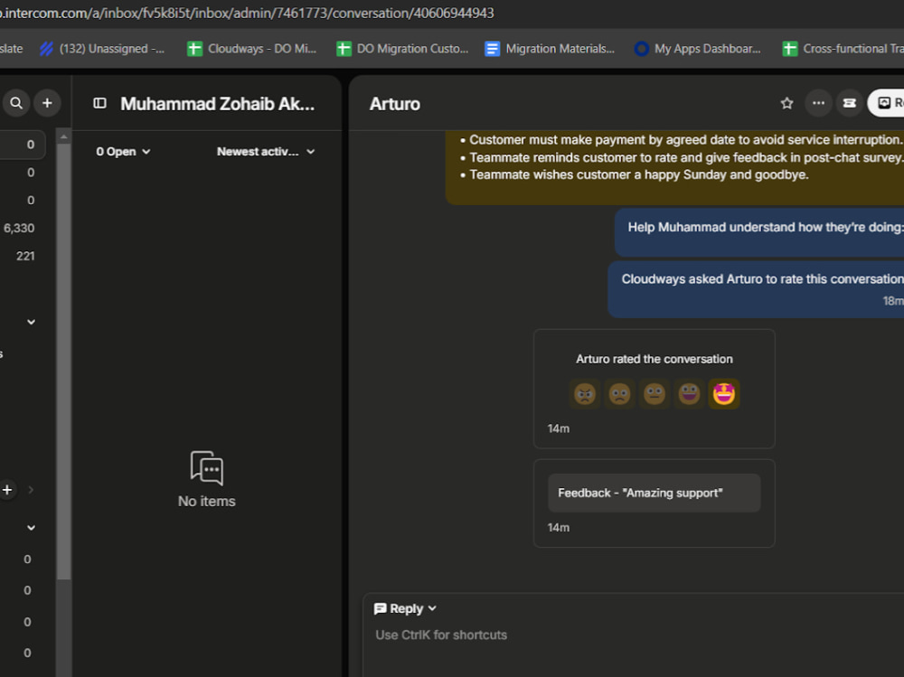Click the Feedback "Amazing support" box

[x=654, y=493]
